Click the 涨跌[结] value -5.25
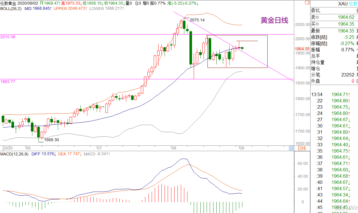 (x=349, y=37)
